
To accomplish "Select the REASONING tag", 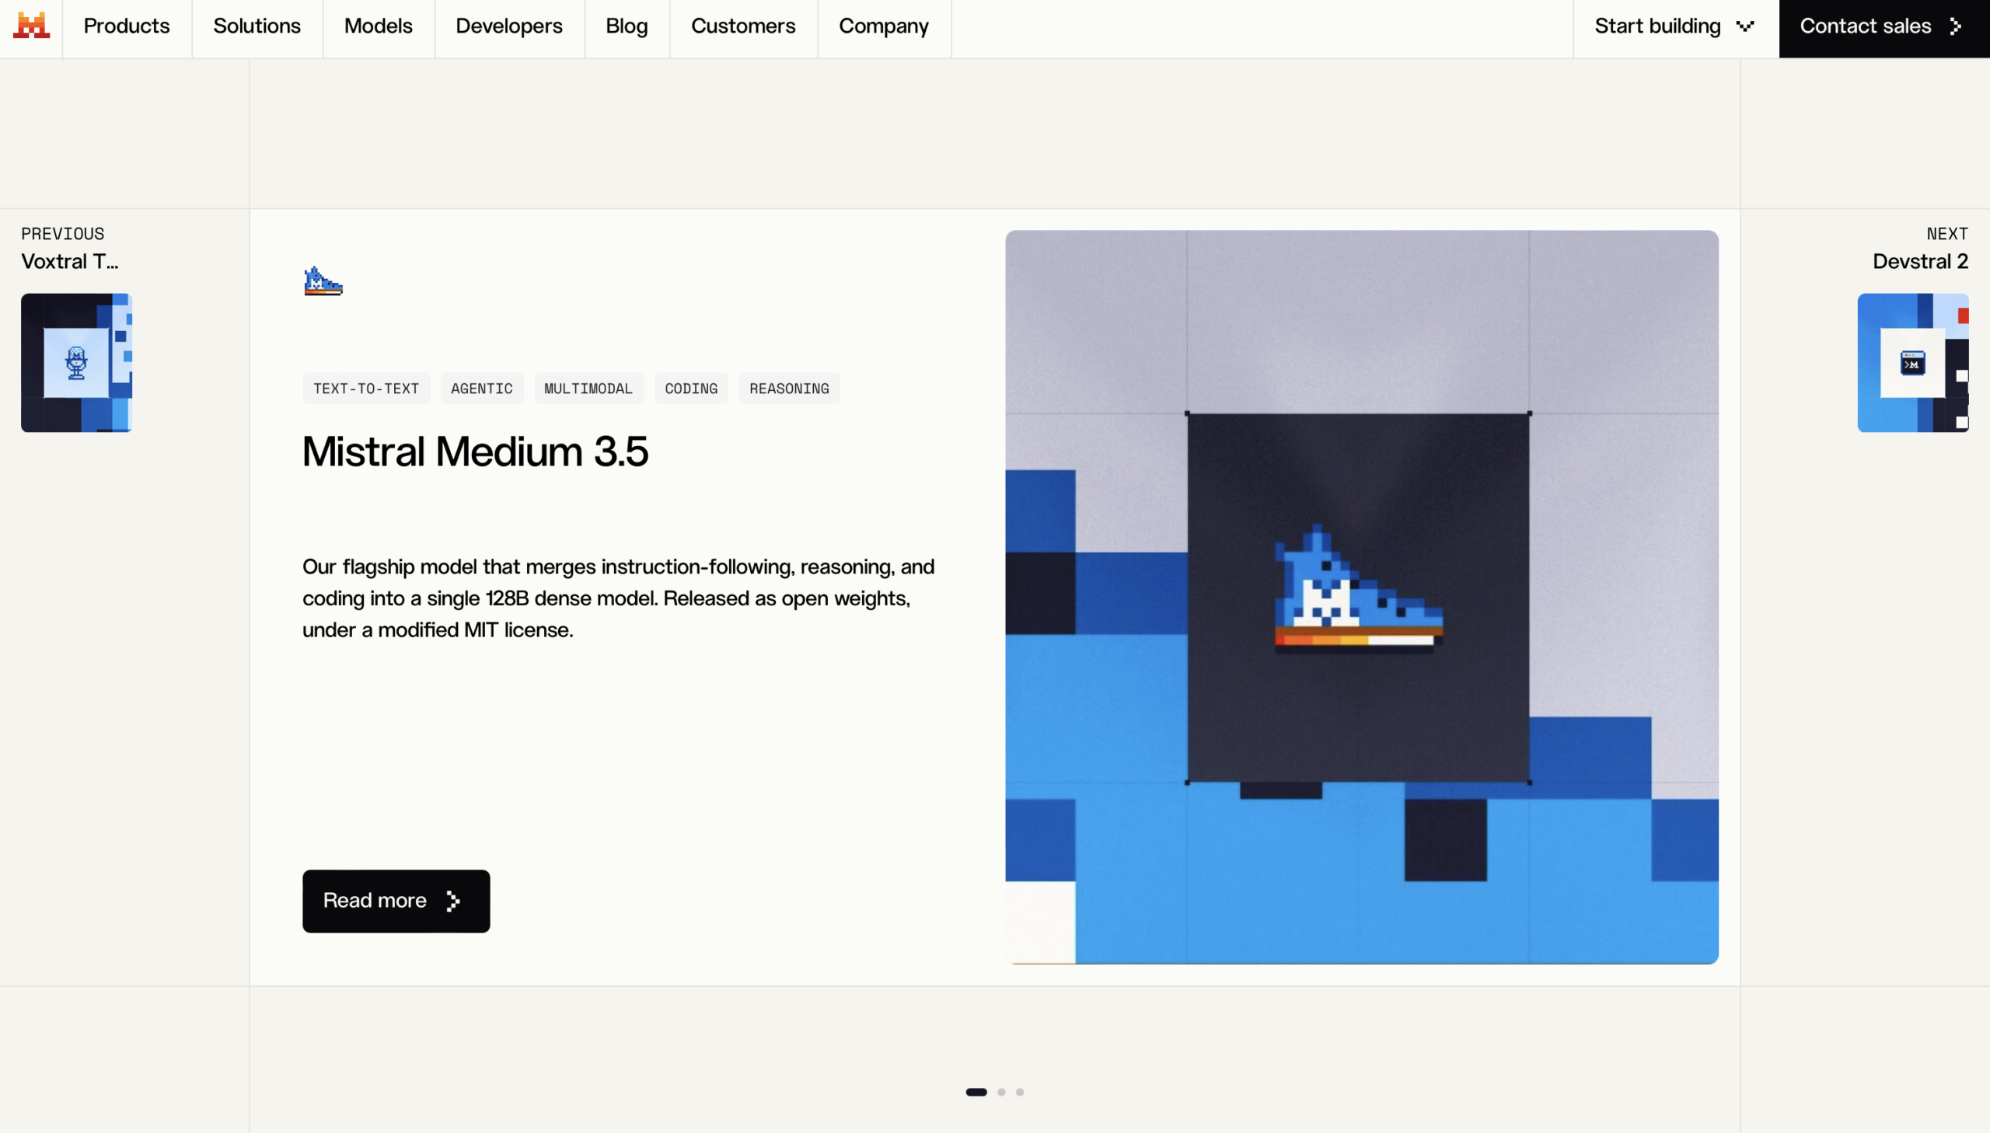I will point(789,389).
